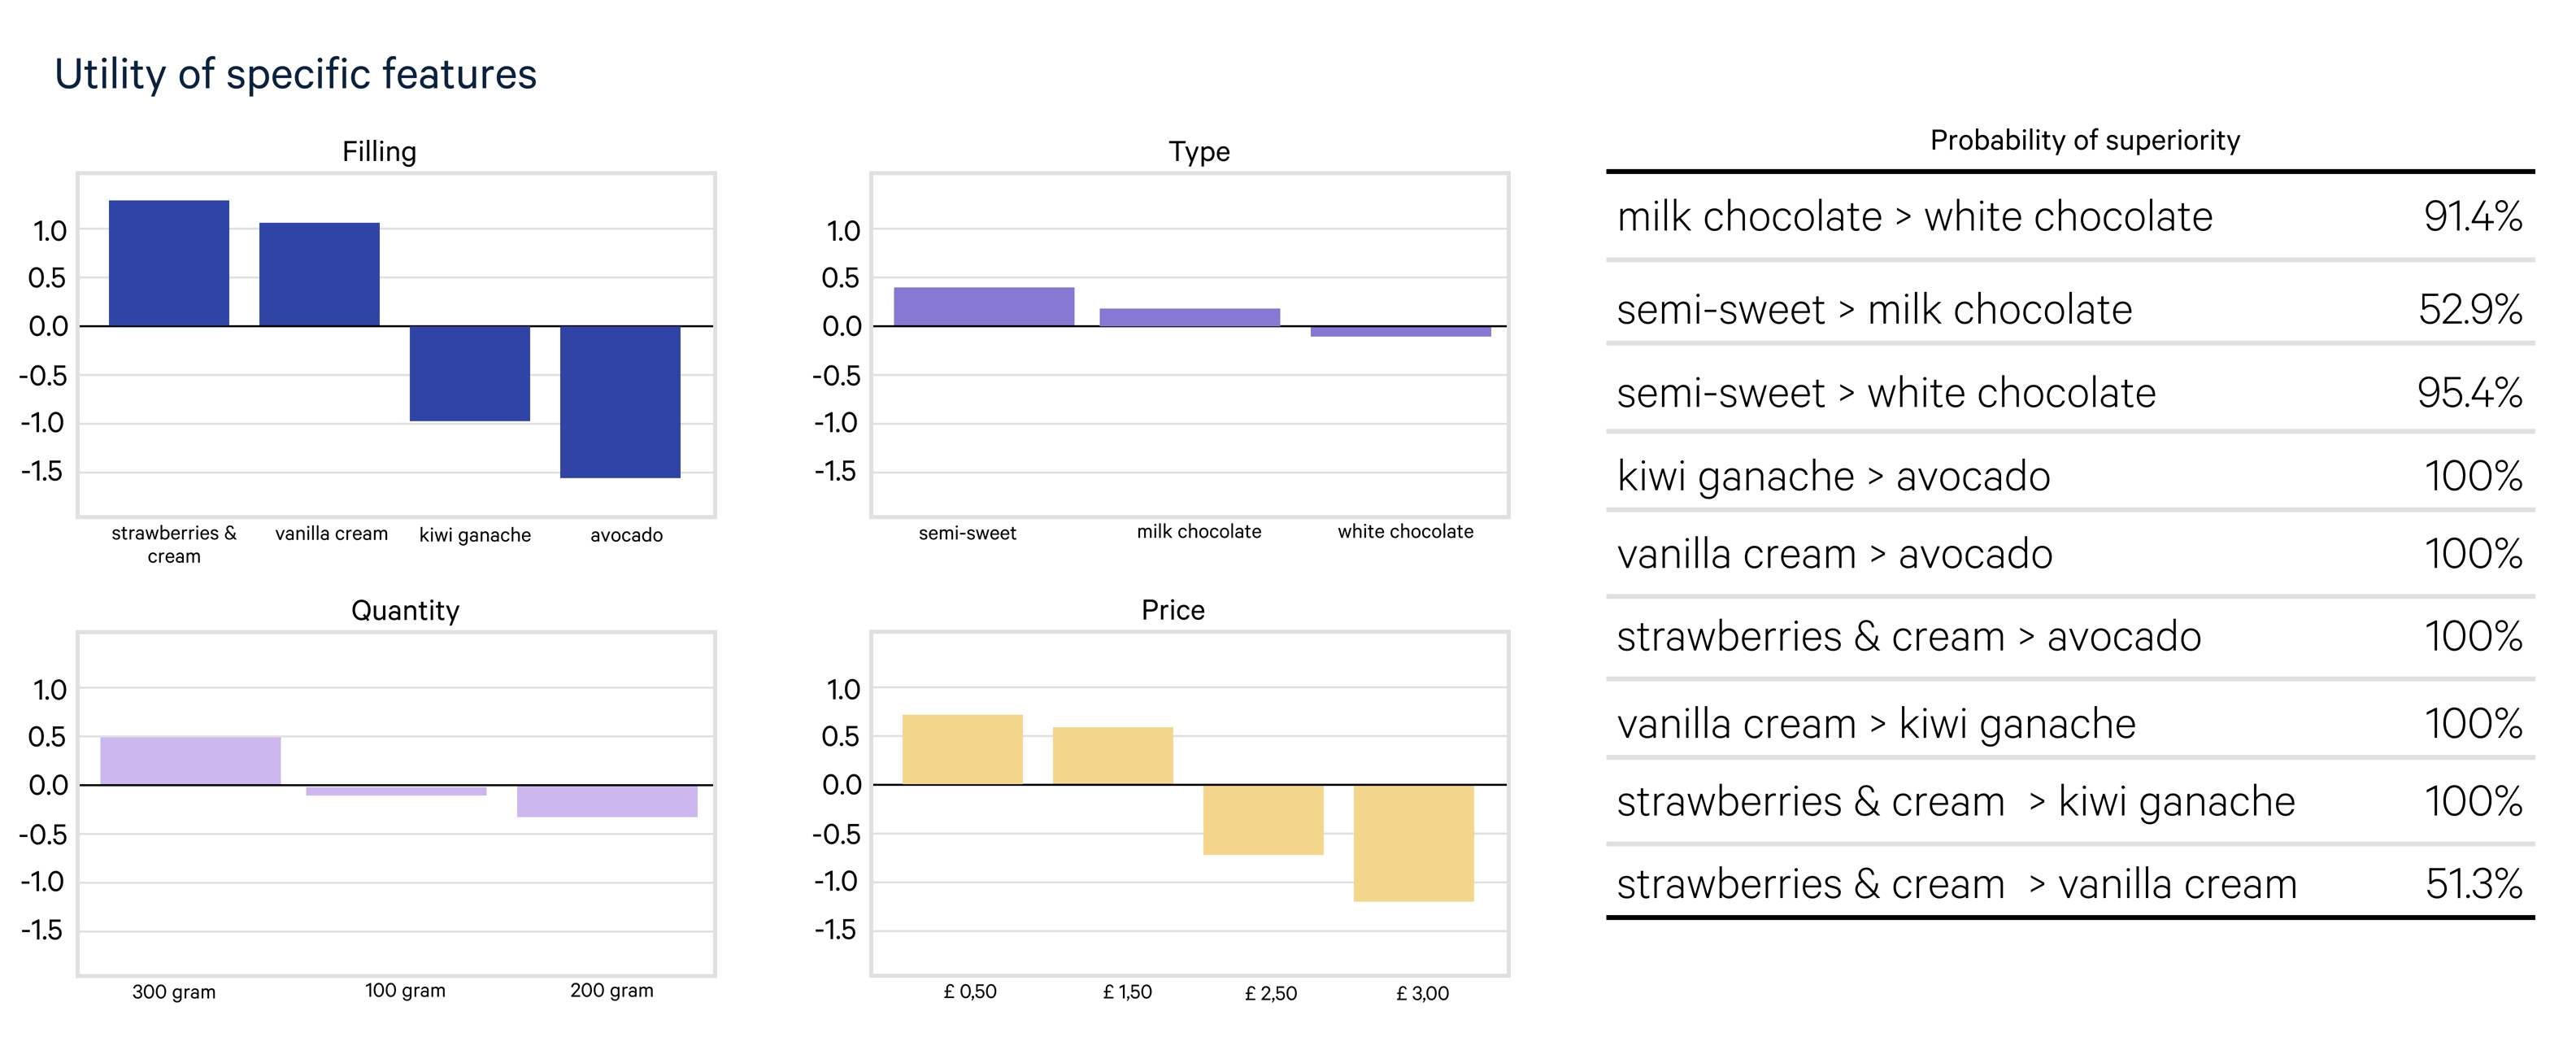This screenshot has height=1046, width=2576.
Task: Click the £ 1,50 price bar
Action: (1112, 755)
